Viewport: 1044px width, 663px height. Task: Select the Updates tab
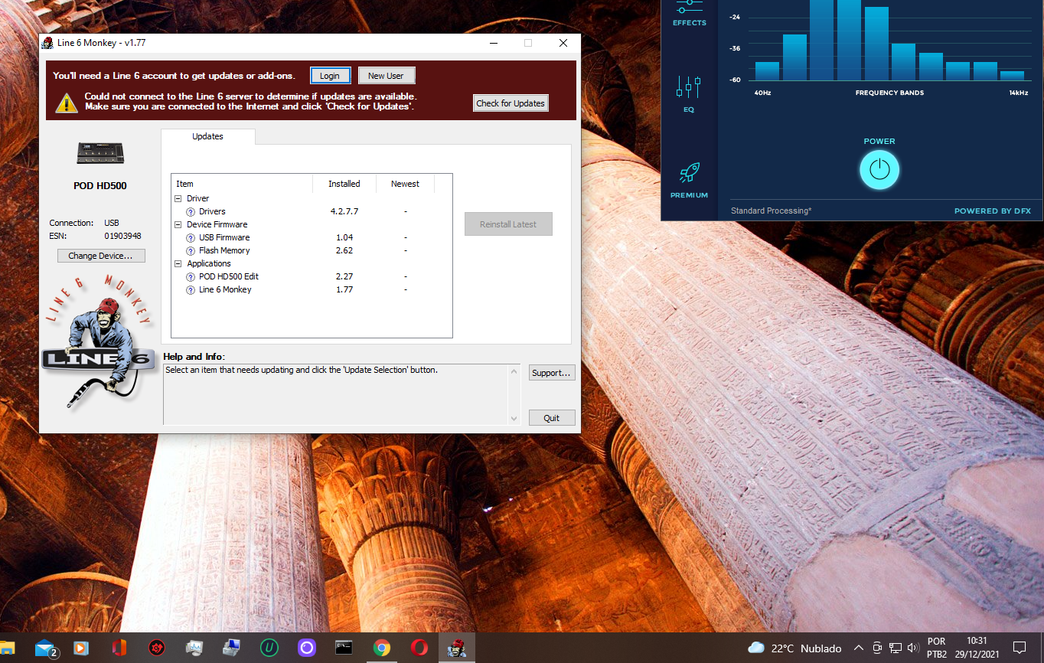[x=207, y=136]
